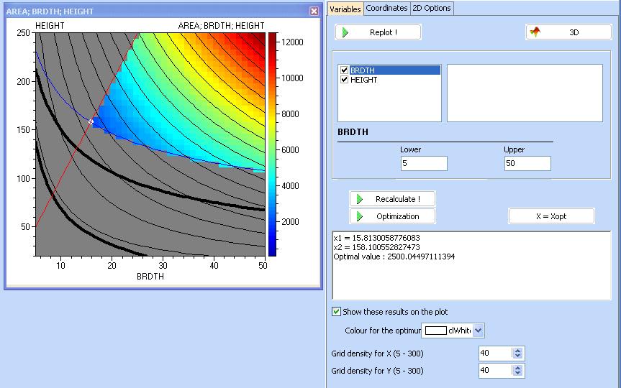Click the green arrow icon on Optimization

[361, 216]
